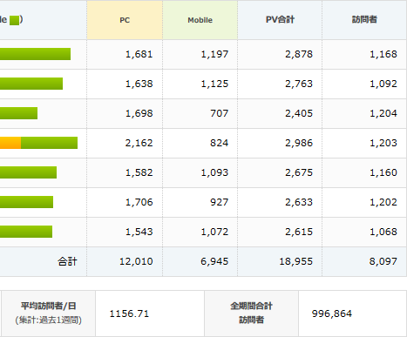Select the PV total cell 2,986

point(299,143)
